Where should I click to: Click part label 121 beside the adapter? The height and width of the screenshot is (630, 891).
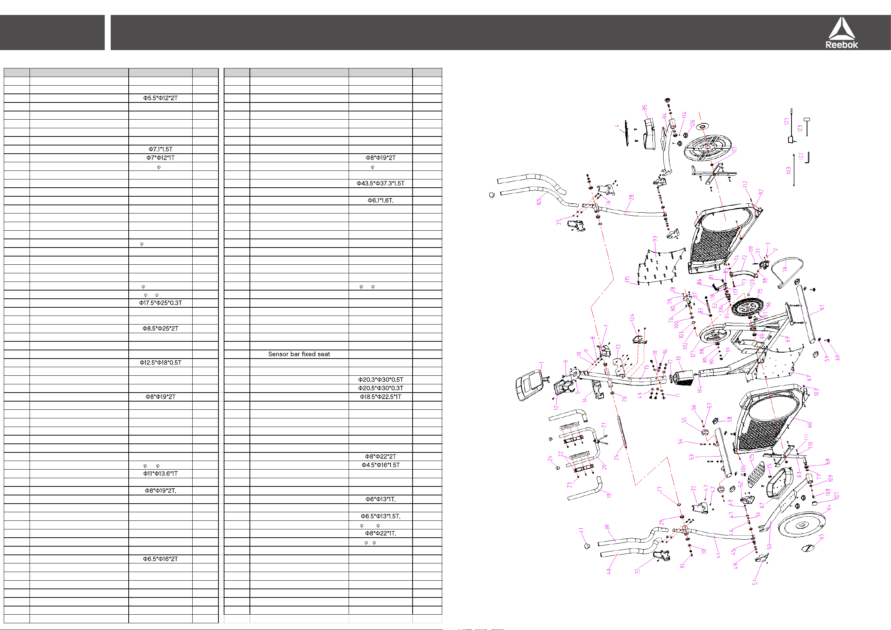(x=787, y=122)
